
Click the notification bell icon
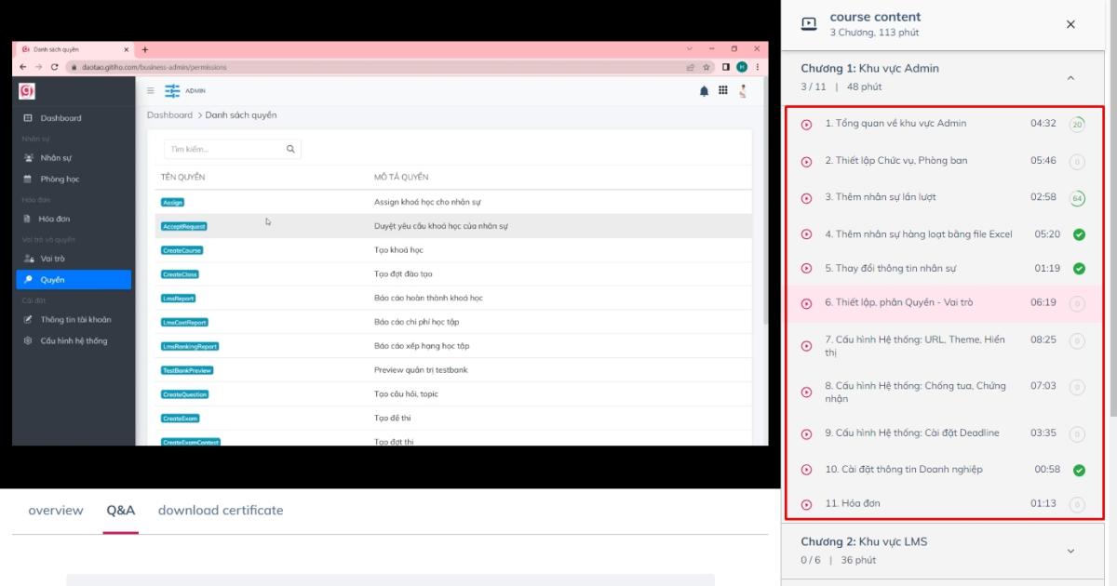pyautogui.click(x=704, y=91)
